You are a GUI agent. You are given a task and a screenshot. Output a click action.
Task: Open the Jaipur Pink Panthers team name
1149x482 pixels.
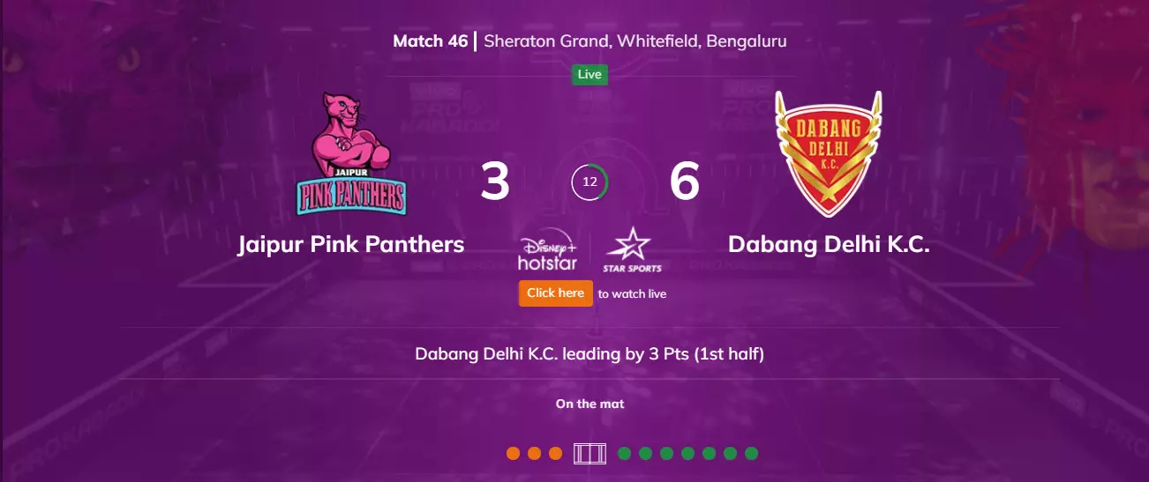tap(351, 244)
